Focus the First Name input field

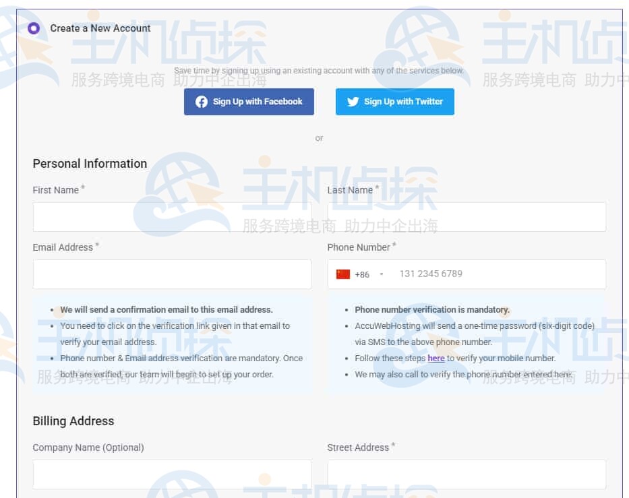(x=172, y=217)
